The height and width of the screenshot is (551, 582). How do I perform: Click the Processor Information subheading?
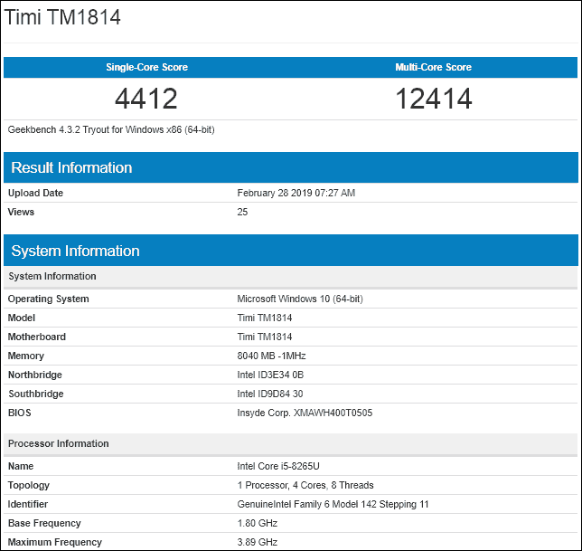coord(59,443)
